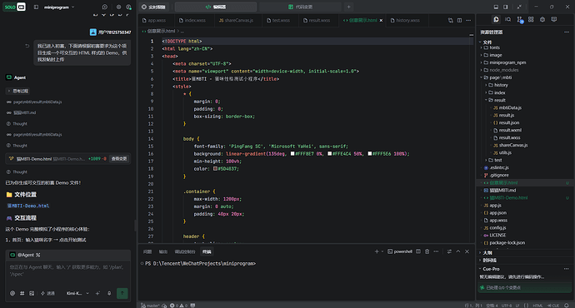The image size is (575, 308).
Task: Click the trash icon to kill terminal
Action: pos(427,251)
